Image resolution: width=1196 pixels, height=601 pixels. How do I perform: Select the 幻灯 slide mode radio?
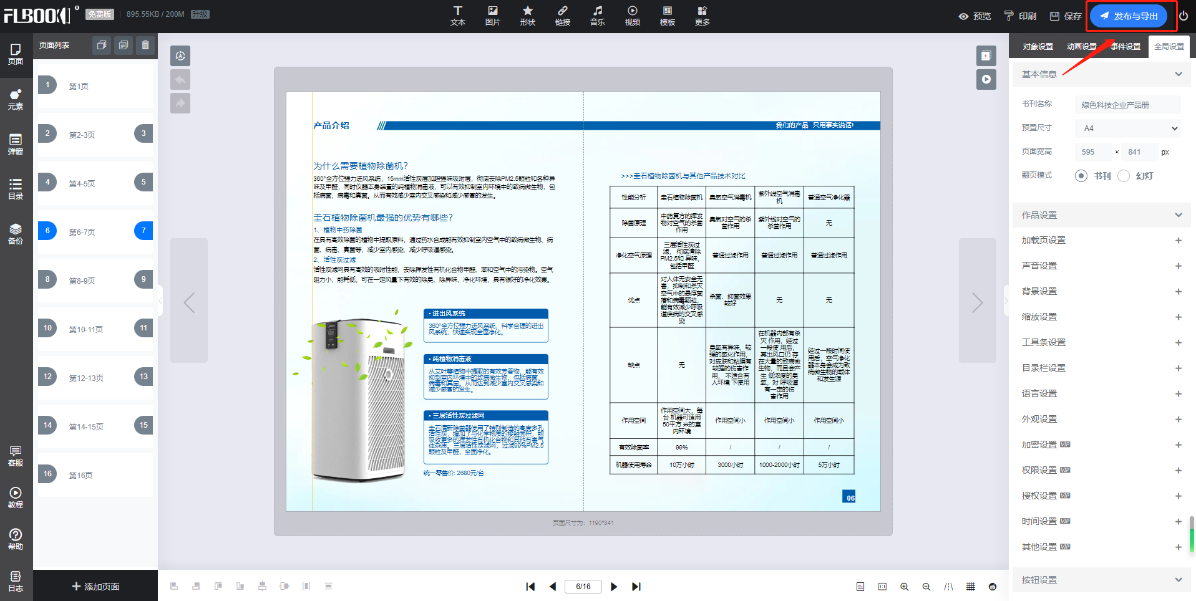point(1124,176)
